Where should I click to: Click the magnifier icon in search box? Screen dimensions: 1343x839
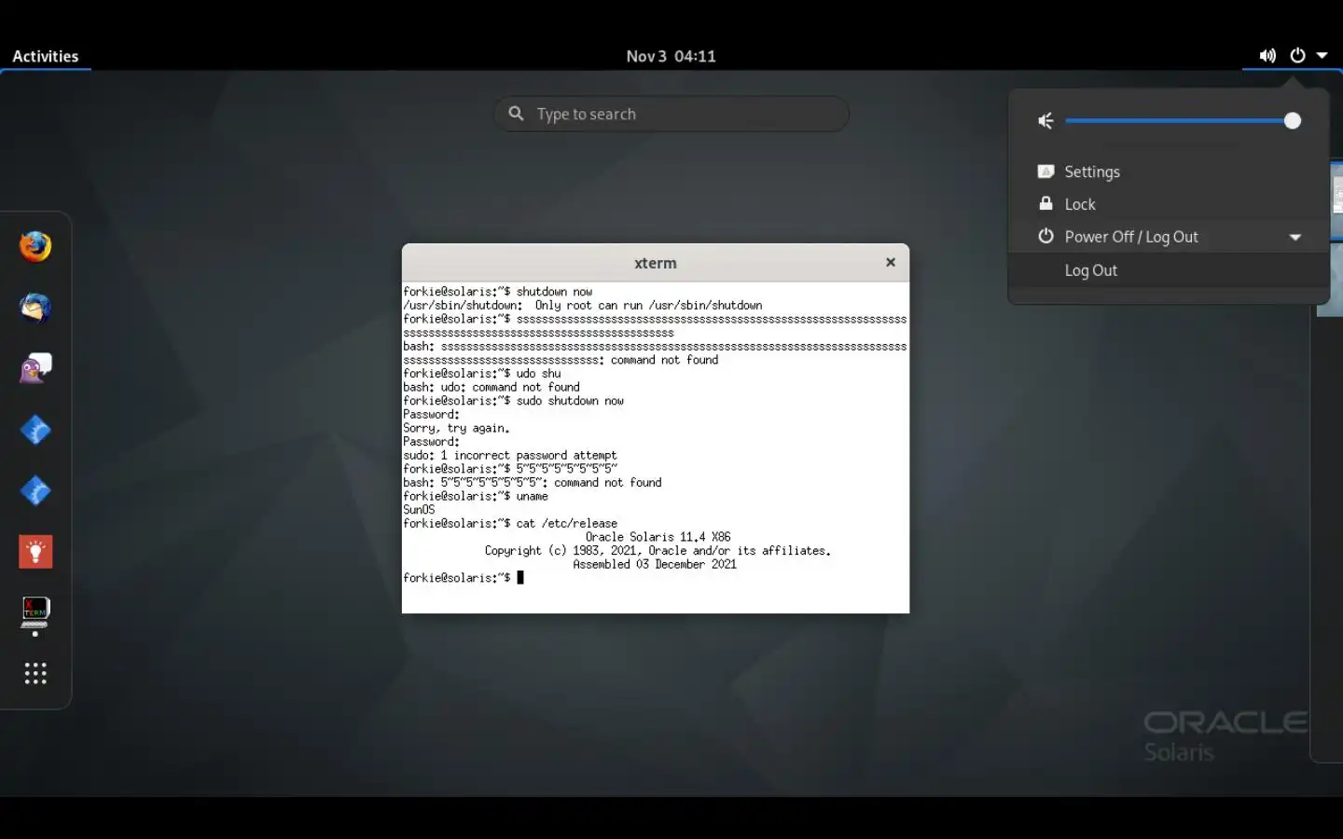(516, 114)
